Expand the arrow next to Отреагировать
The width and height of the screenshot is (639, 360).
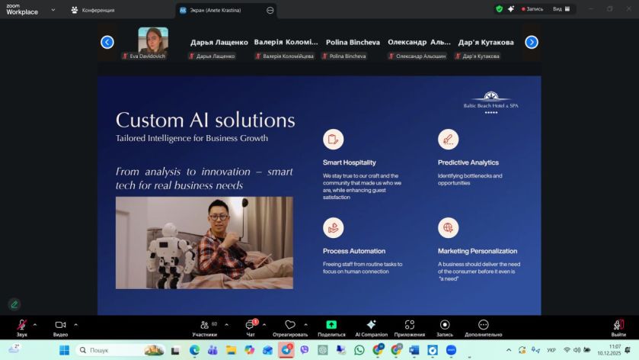(x=305, y=325)
